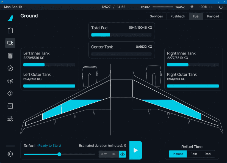This screenshot has width=227, height=163.
Task: Click the power button icon at top right
Action: (221, 7)
